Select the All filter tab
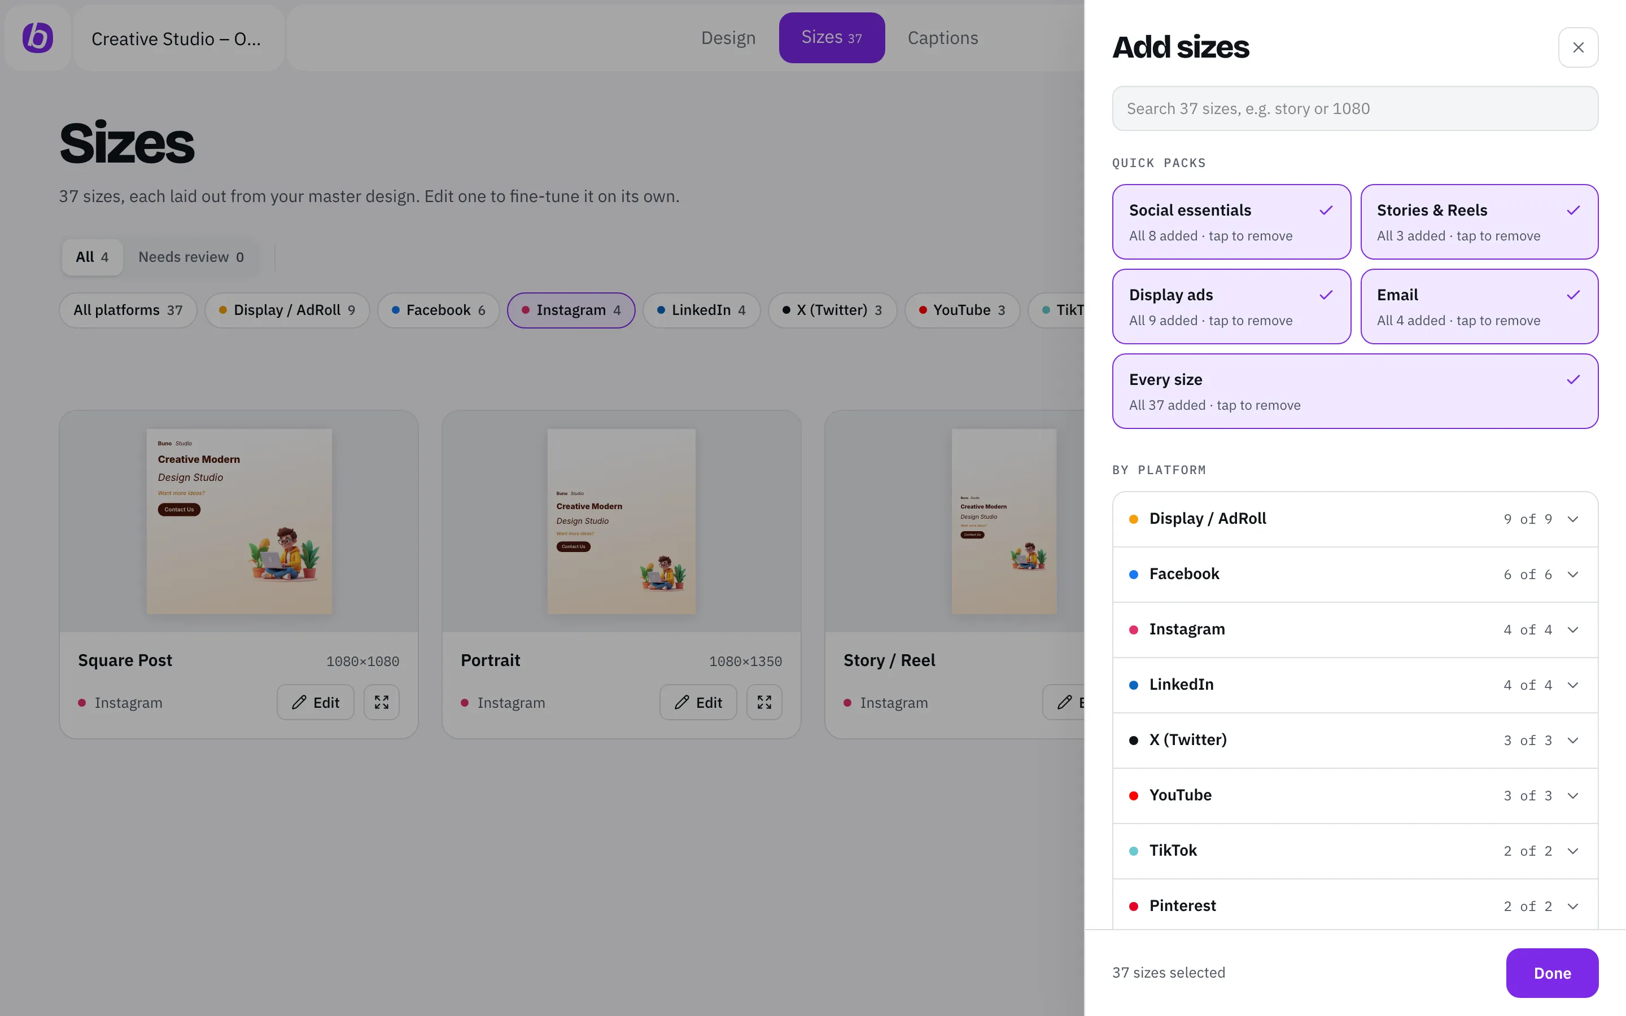This screenshot has height=1016, width=1626. click(x=92, y=257)
